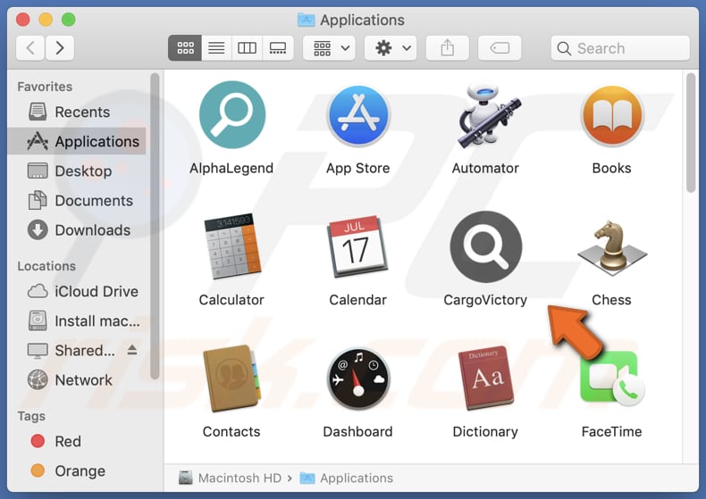Switch to list view
The width and height of the screenshot is (706, 499).
pos(216,47)
